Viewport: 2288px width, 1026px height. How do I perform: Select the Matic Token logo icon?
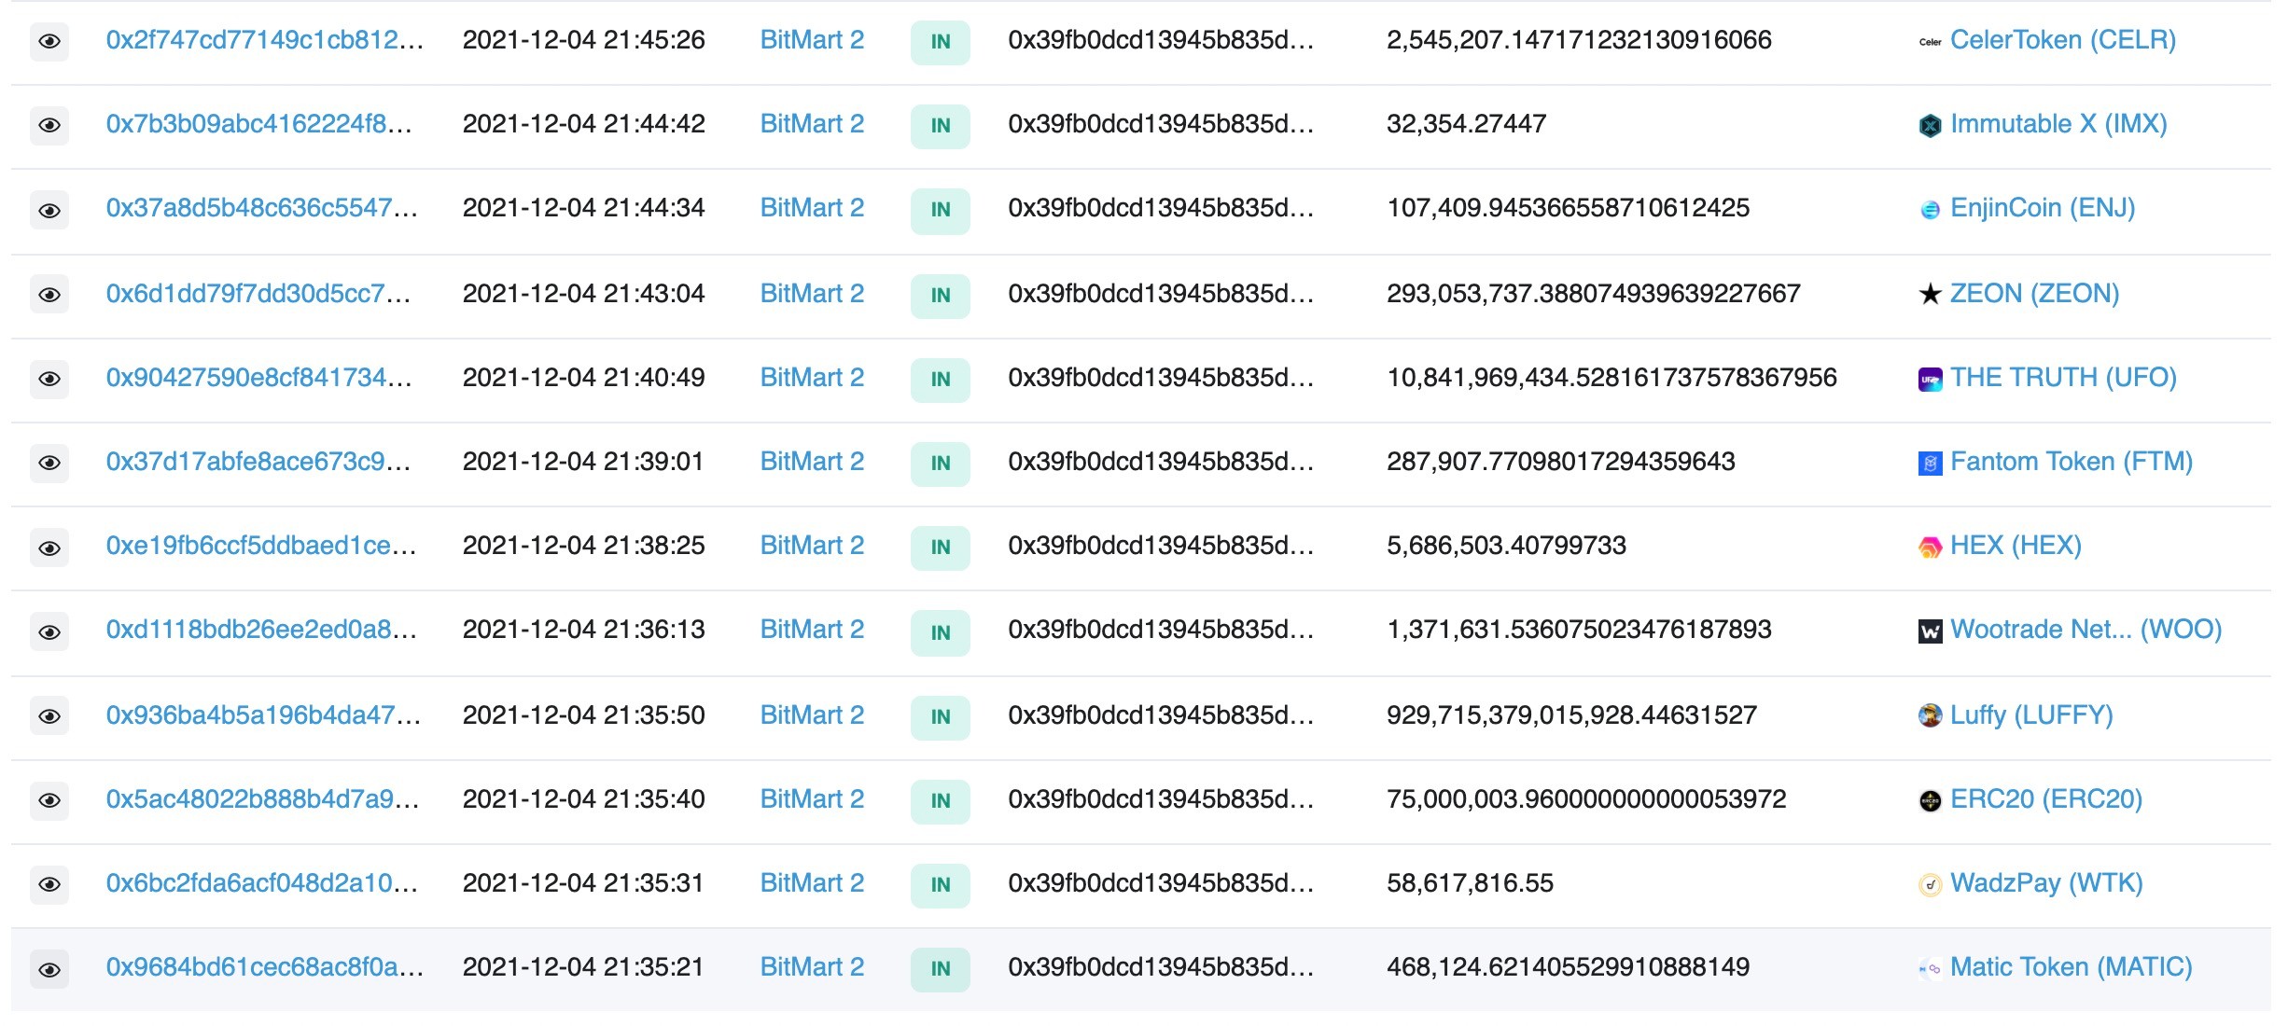tap(1930, 969)
